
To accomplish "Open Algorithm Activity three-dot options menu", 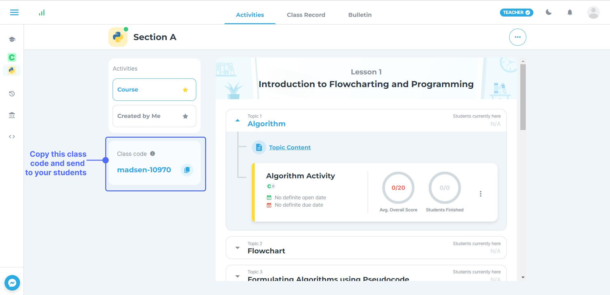I will coord(481,194).
